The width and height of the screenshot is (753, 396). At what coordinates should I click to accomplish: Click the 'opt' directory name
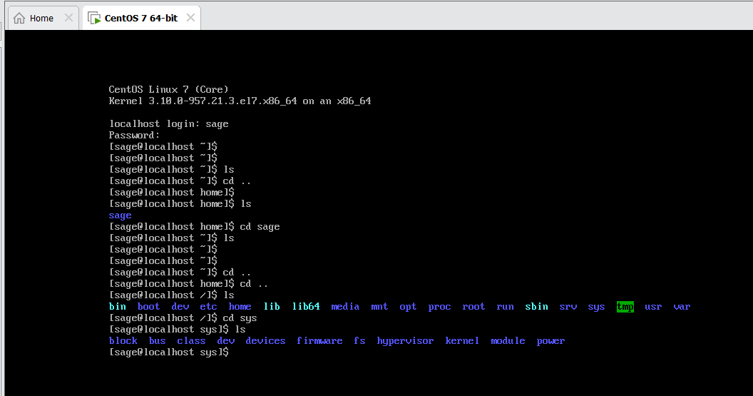(408, 307)
